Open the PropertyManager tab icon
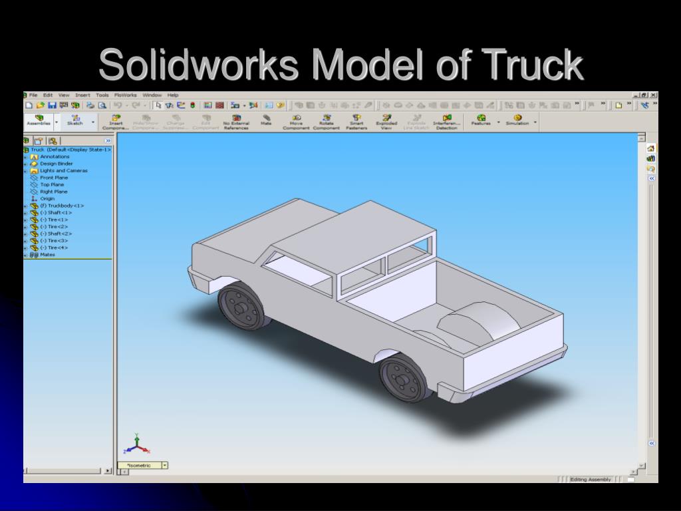Screen dimensions: 681x511 tap(39, 141)
